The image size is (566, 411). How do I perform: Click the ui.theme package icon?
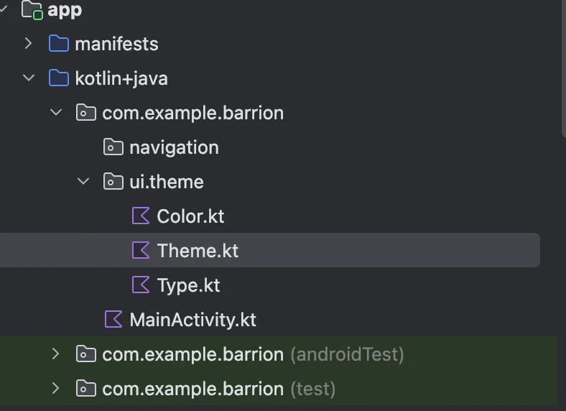tap(113, 182)
